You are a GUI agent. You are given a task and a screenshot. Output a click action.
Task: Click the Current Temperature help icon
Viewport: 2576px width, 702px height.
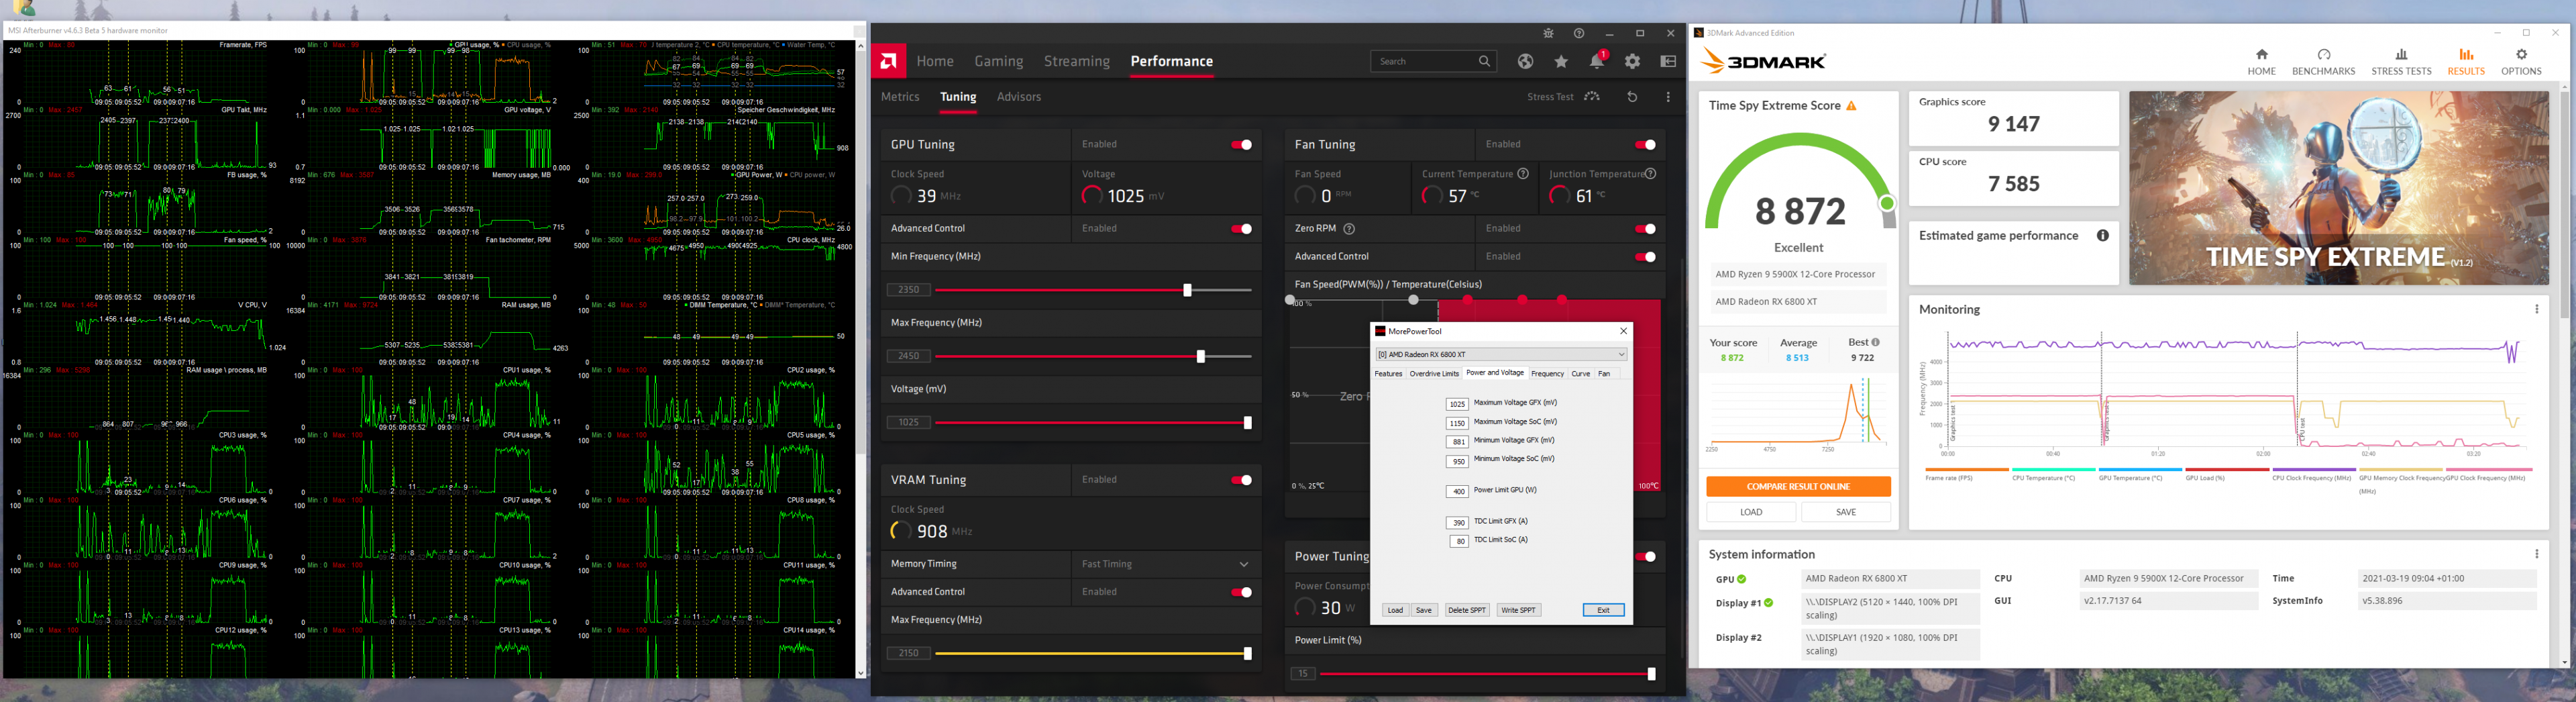[x=1523, y=174]
